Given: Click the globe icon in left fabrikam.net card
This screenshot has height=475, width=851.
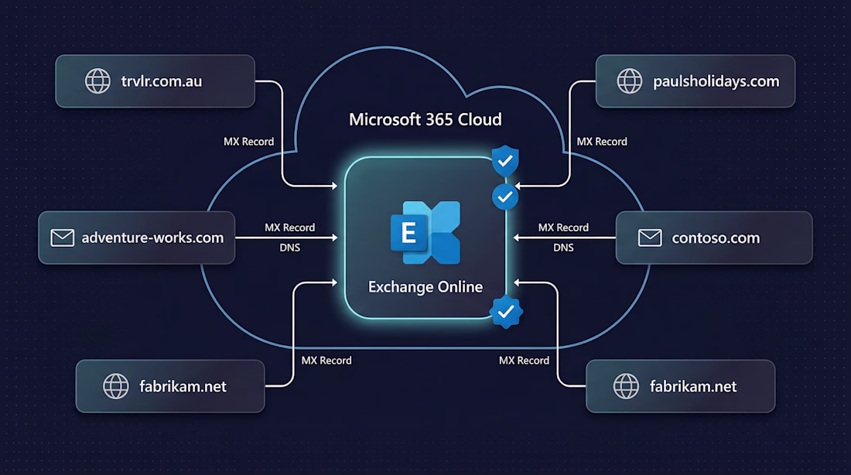Looking at the screenshot, I should tap(116, 386).
